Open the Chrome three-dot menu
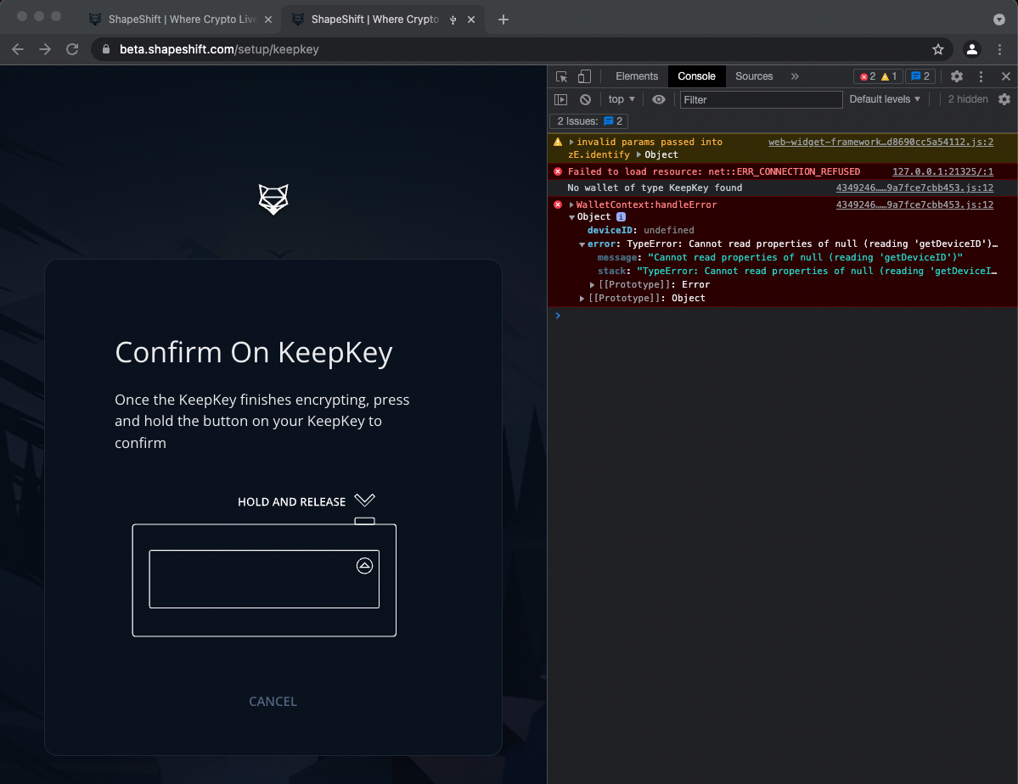 coord(999,49)
